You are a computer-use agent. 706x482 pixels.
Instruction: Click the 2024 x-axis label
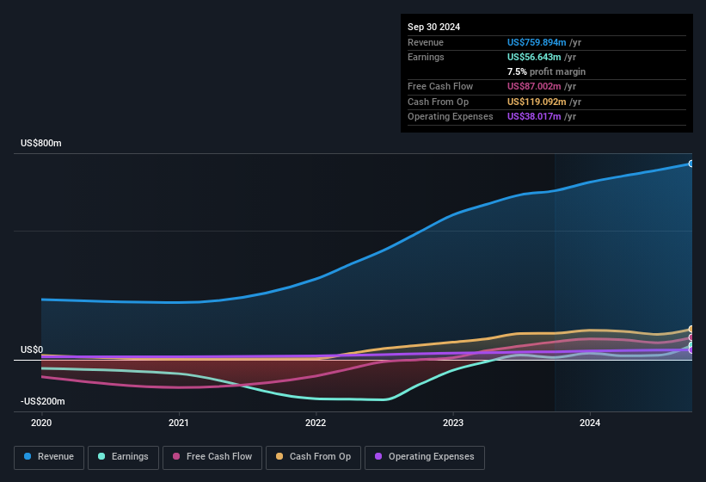(590, 423)
